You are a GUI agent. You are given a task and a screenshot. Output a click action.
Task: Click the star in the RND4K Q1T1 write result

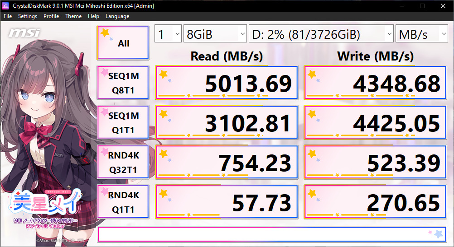312,194
